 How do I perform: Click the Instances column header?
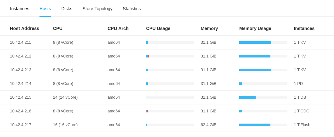(304, 28)
